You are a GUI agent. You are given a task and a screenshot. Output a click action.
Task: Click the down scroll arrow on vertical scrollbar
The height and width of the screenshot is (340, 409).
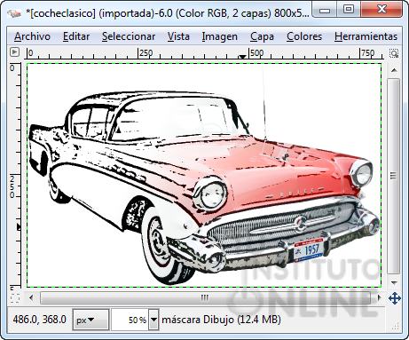coord(394,282)
